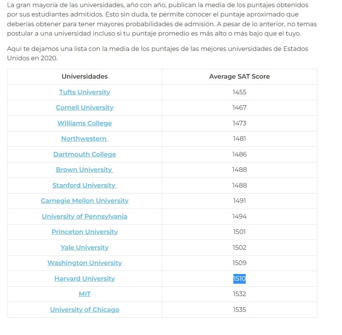Click the MIT link
The height and width of the screenshot is (335, 342).
coord(85,294)
